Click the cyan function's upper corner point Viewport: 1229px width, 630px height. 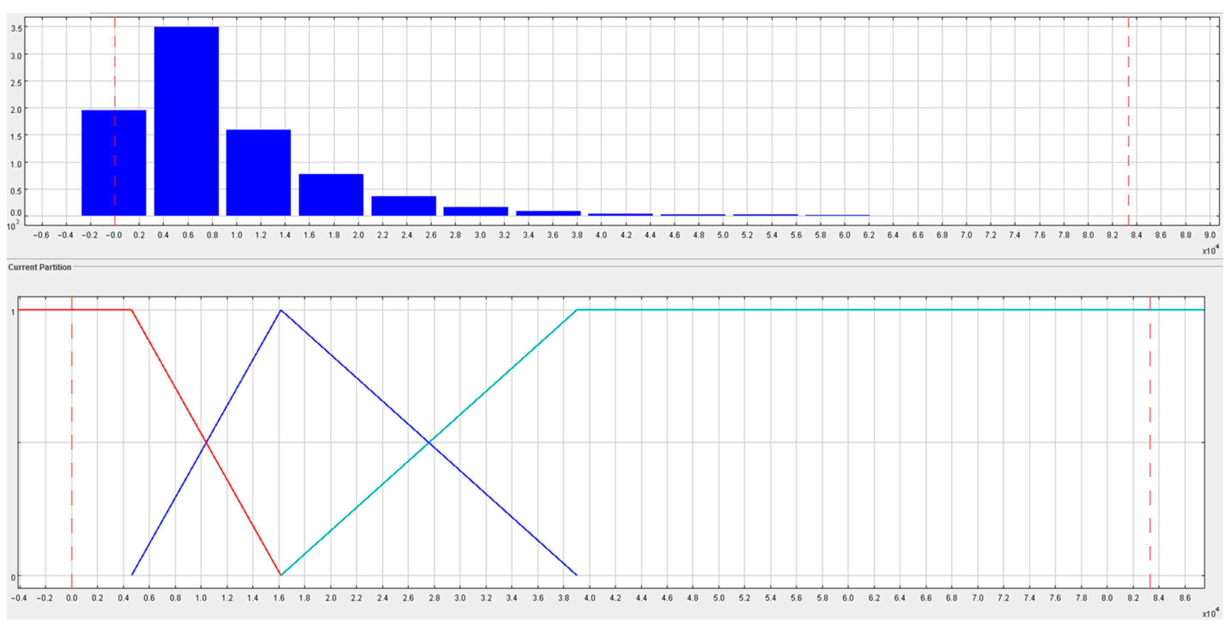(577, 310)
